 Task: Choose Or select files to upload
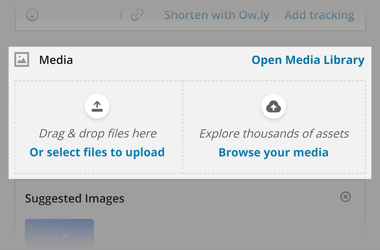[x=97, y=152]
